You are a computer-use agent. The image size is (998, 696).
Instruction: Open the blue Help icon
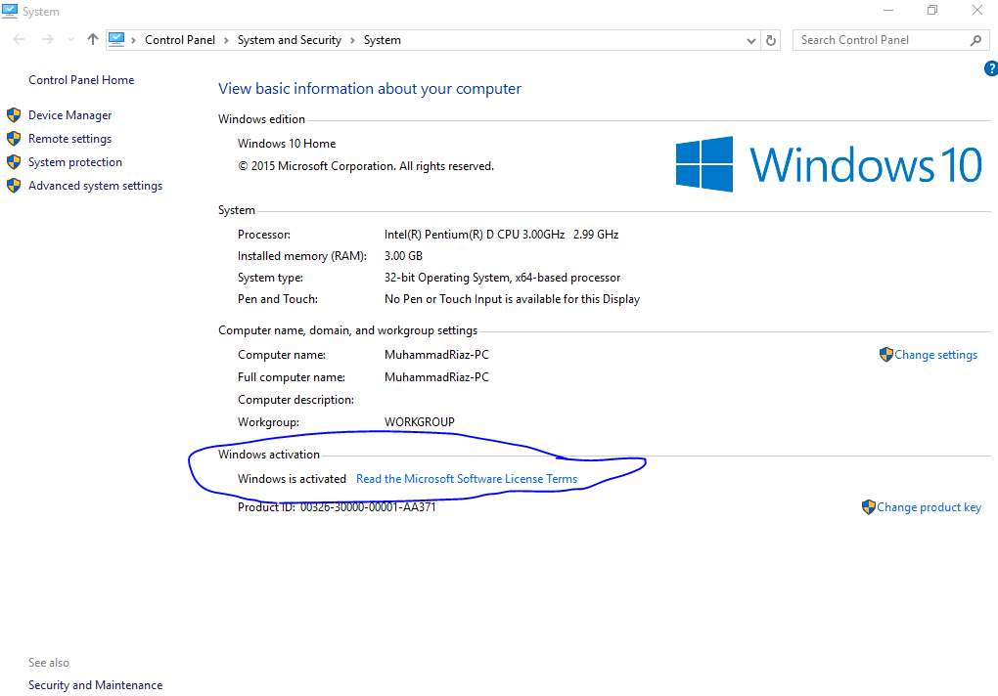point(991,68)
